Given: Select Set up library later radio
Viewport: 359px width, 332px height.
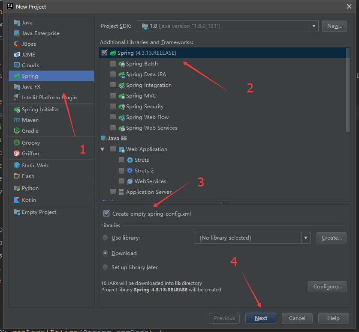Looking at the screenshot, I should (x=105, y=267).
